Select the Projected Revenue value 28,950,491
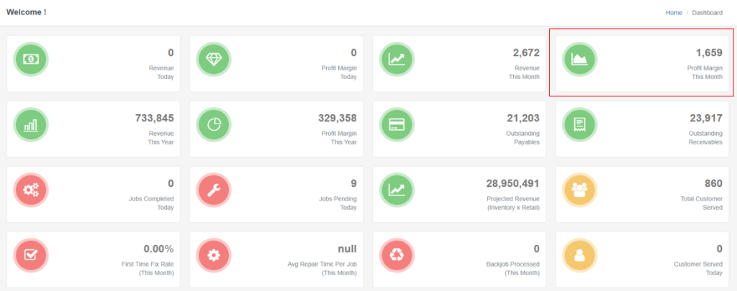The image size is (737, 291). (x=512, y=184)
